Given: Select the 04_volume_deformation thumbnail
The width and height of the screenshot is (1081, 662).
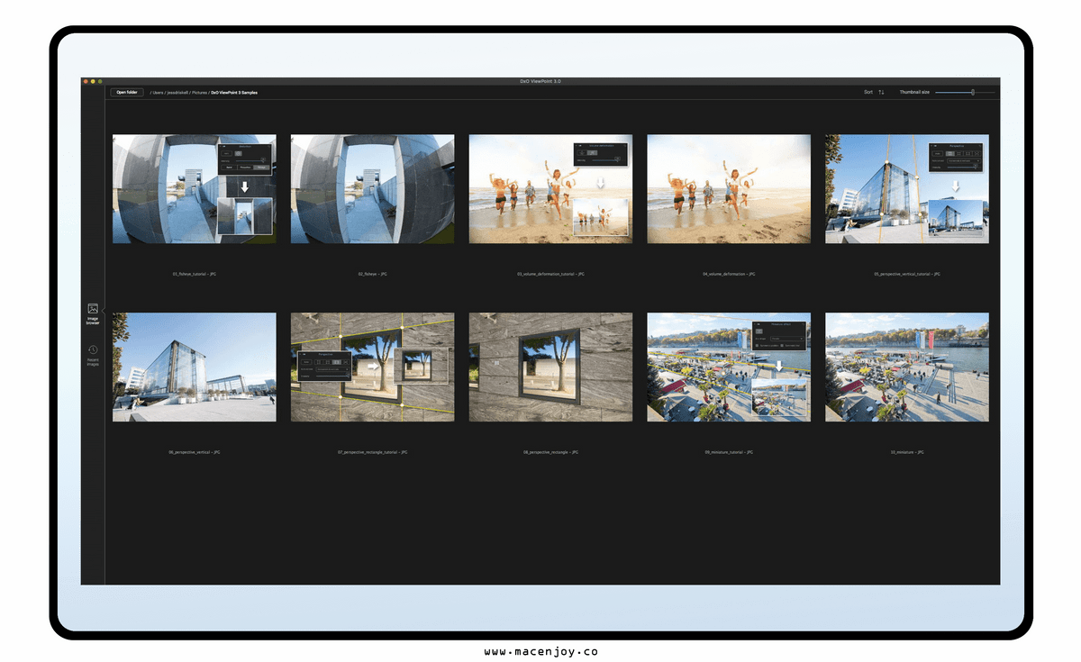Looking at the screenshot, I should tap(729, 189).
